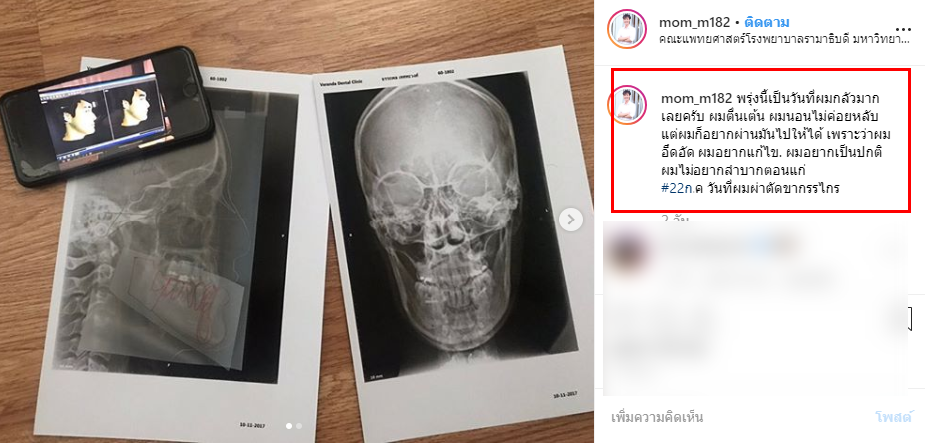Click the avatar beside the caption text
This screenshot has height=443, width=925.
tap(627, 105)
